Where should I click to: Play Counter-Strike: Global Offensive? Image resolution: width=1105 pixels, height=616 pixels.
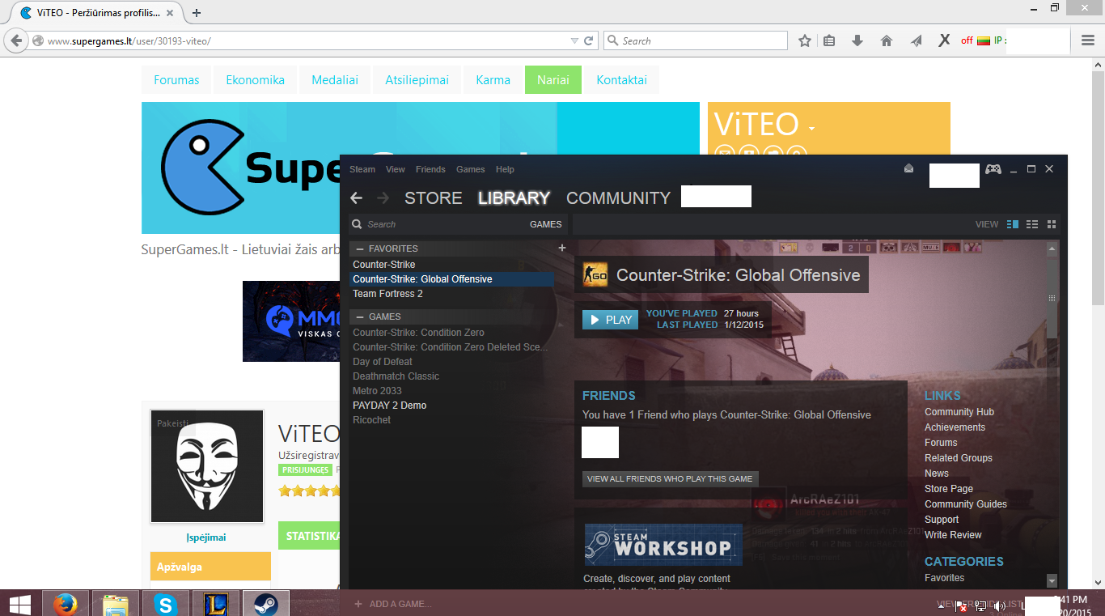(610, 320)
